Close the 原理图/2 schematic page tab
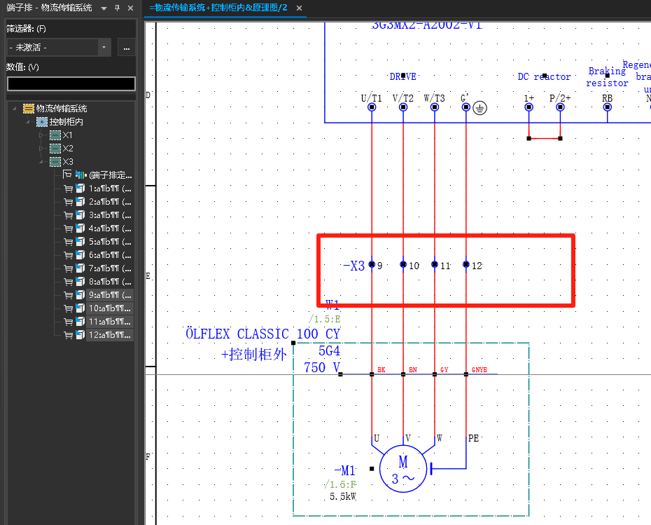Image resolution: width=651 pixels, height=525 pixels. (299, 8)
